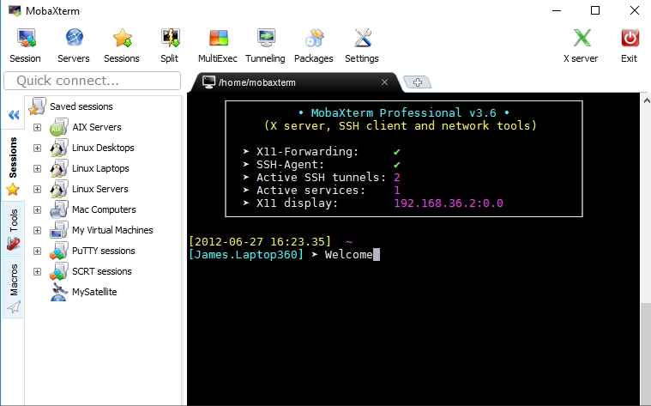Expand the AIX Servers folder
The image size is (651, 406).
(x=38, y=127)
